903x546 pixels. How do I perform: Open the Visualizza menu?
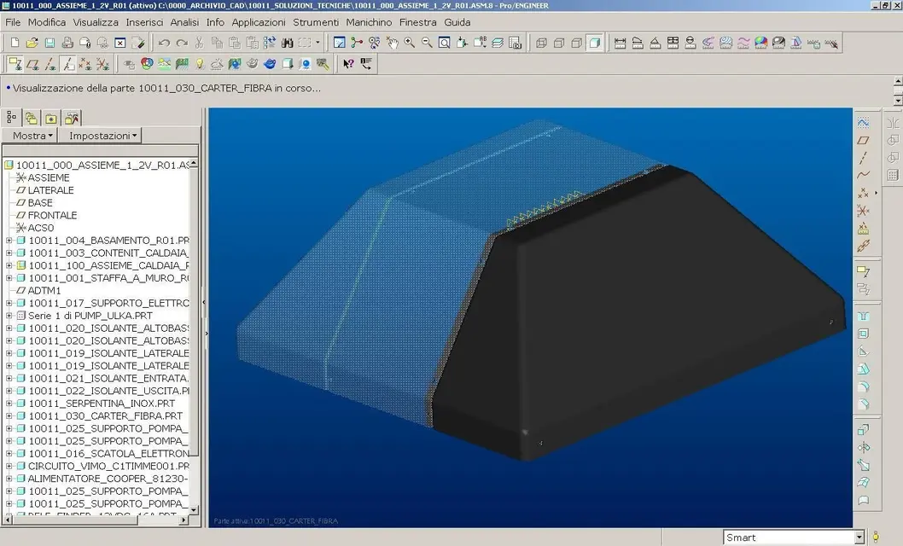click(96, 22)
